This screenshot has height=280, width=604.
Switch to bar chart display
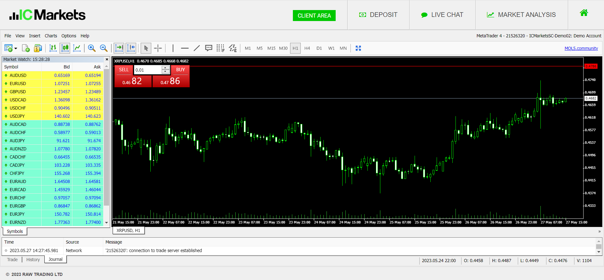pos(53,48)
